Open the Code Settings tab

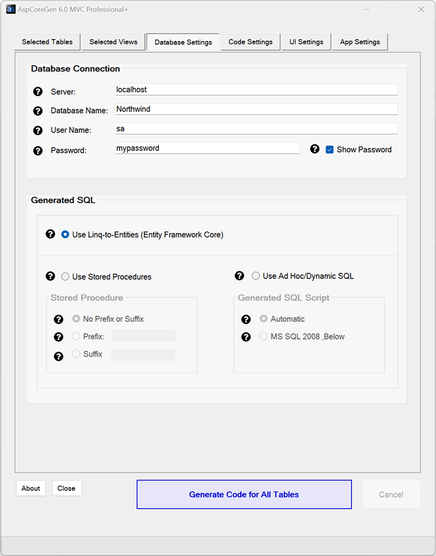point(251,42)
